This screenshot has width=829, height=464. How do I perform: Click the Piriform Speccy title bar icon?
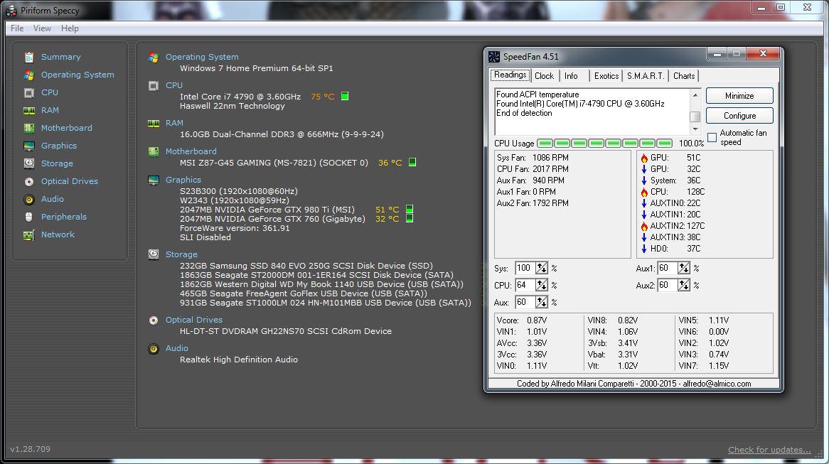(x=11, y=10)
